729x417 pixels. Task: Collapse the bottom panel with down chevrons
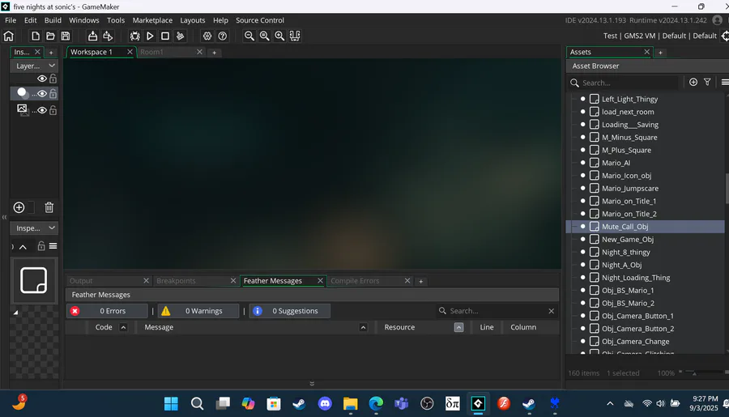click(x=312, y=384)
